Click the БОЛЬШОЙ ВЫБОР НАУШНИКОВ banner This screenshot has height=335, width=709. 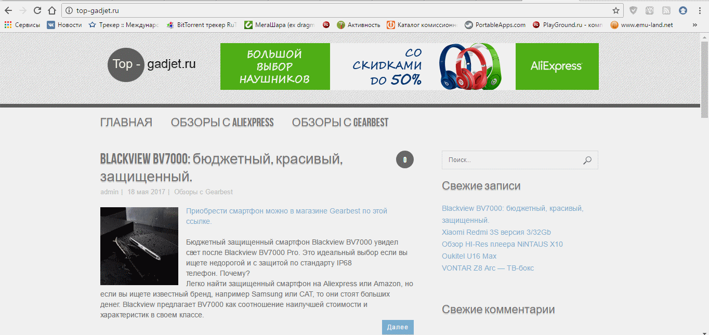pyautogui.click(x=274, y=66)
